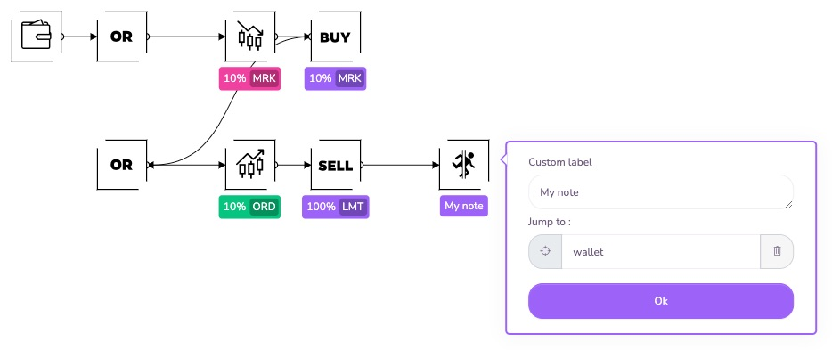Click the Jump to wallet field
This screenshot has width=832, height=350.
[661, 251]
